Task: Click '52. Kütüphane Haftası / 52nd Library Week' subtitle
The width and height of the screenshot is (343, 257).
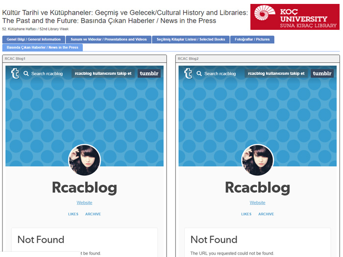Action: [x=35, y=29]
